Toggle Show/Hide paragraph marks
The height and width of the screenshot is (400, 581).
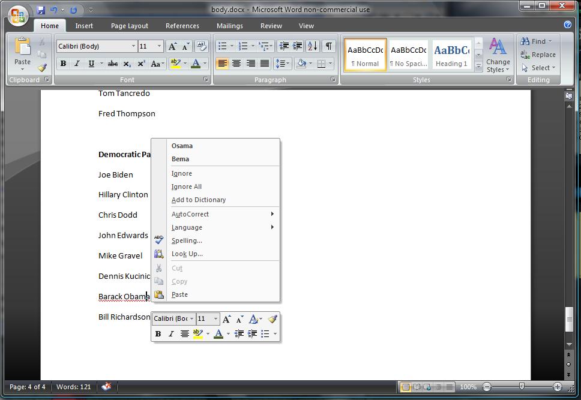[x=329, y=46]
